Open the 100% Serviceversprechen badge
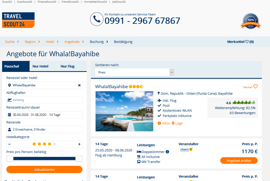This screenshot has height=181, width=270. click(251, 21)
